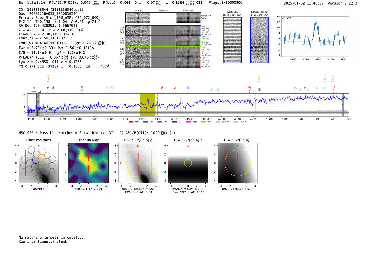Click the LineFlux = 2.30 value line

coord(46,34)
